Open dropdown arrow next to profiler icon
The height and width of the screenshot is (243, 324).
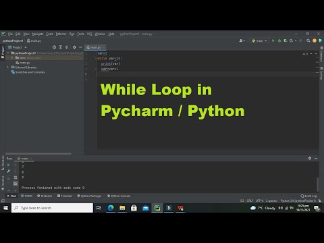click(x=296, y=40)
